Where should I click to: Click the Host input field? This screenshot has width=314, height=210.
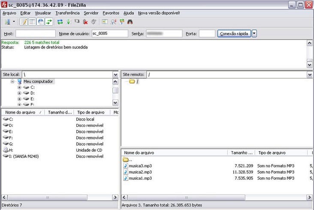pyautogui.click(x=36, y=33)
